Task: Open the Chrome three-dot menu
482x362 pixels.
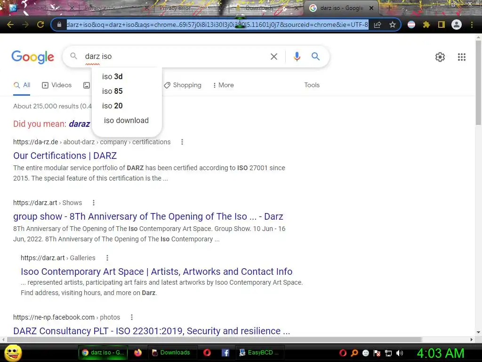Action: click(472, 25)
